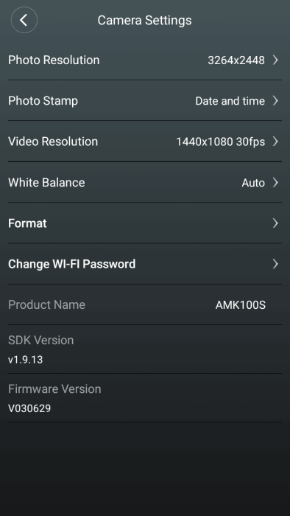The image size is (290, 516).
Task: Tap the White Balance chevron arrow
Action: pos(275,182)
